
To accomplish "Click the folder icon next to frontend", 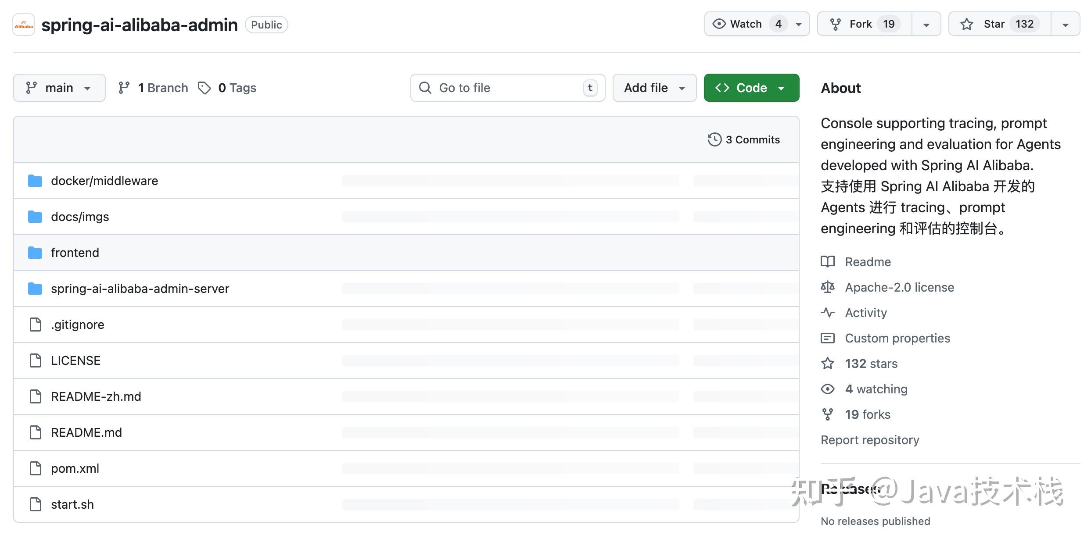I will (35, 253).
